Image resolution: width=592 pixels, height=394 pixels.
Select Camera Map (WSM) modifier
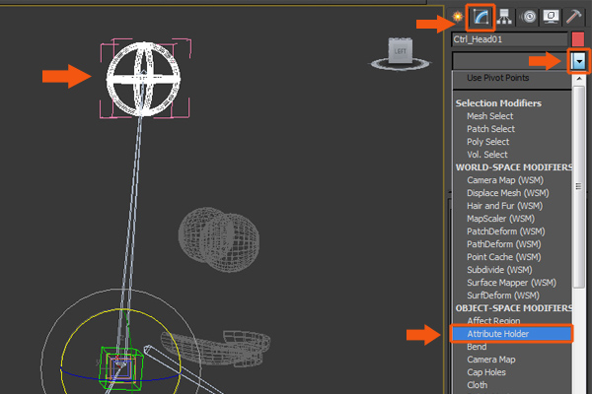(x=505, y=180)
